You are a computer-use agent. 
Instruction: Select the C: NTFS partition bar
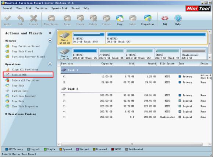89,38
